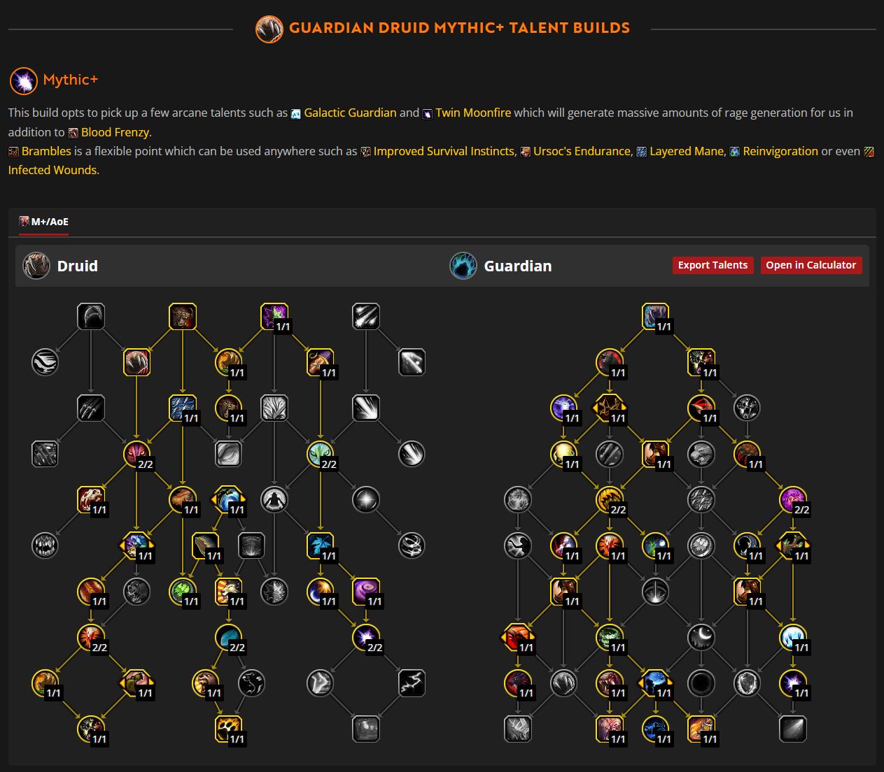Viewport: 884px width, 772px height.
Task: Click the Blood Frenzy link
Action: click(x=115, y=132)
